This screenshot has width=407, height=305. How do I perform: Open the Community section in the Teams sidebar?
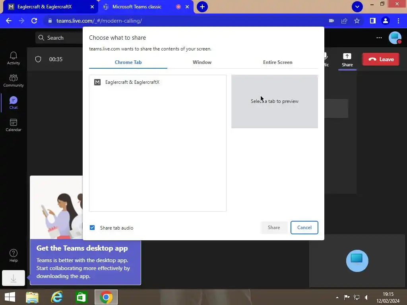(13, 80)
